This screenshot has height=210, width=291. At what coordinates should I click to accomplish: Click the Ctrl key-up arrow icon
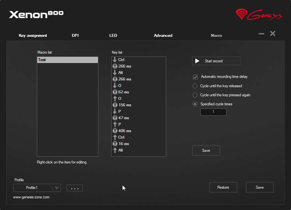[115, 137]
